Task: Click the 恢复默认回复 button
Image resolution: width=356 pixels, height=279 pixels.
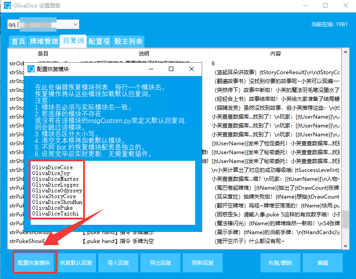Action: click(x=76, y=263)
